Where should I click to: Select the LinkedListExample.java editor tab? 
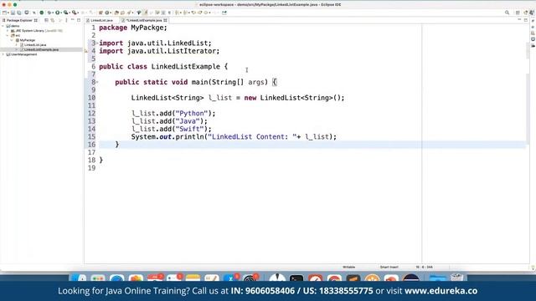click(x=144, y=20)
